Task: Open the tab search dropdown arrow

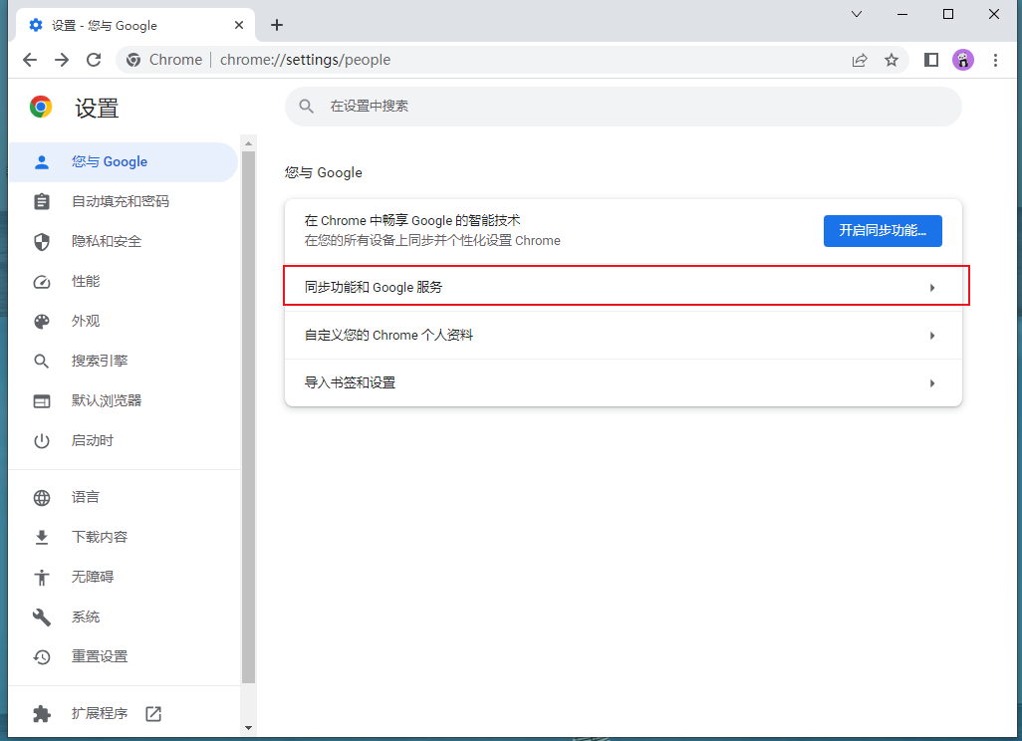Action: (857, 14)
